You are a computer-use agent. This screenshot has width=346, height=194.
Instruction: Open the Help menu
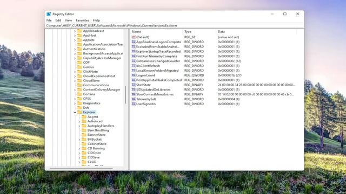[96, 20]
